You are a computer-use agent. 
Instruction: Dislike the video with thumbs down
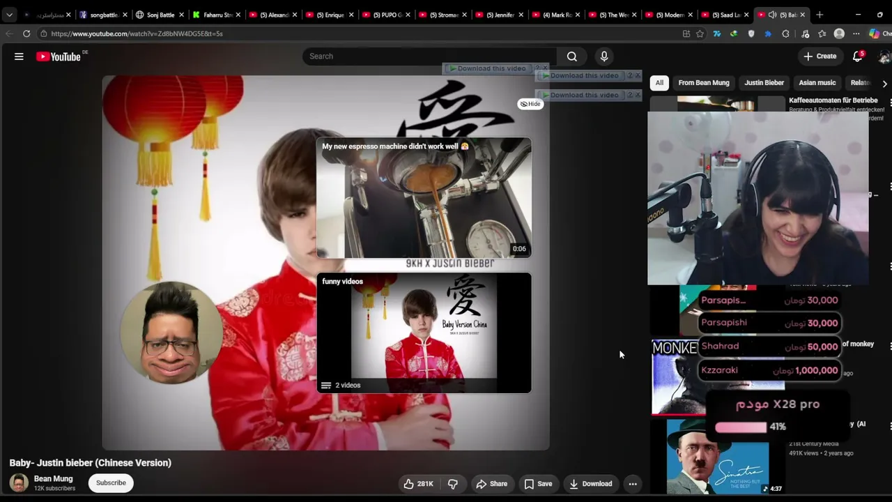tap(452, 484)
